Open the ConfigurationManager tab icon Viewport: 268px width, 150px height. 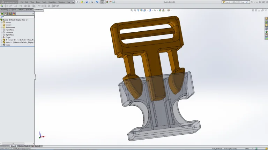tap(10, 14)
